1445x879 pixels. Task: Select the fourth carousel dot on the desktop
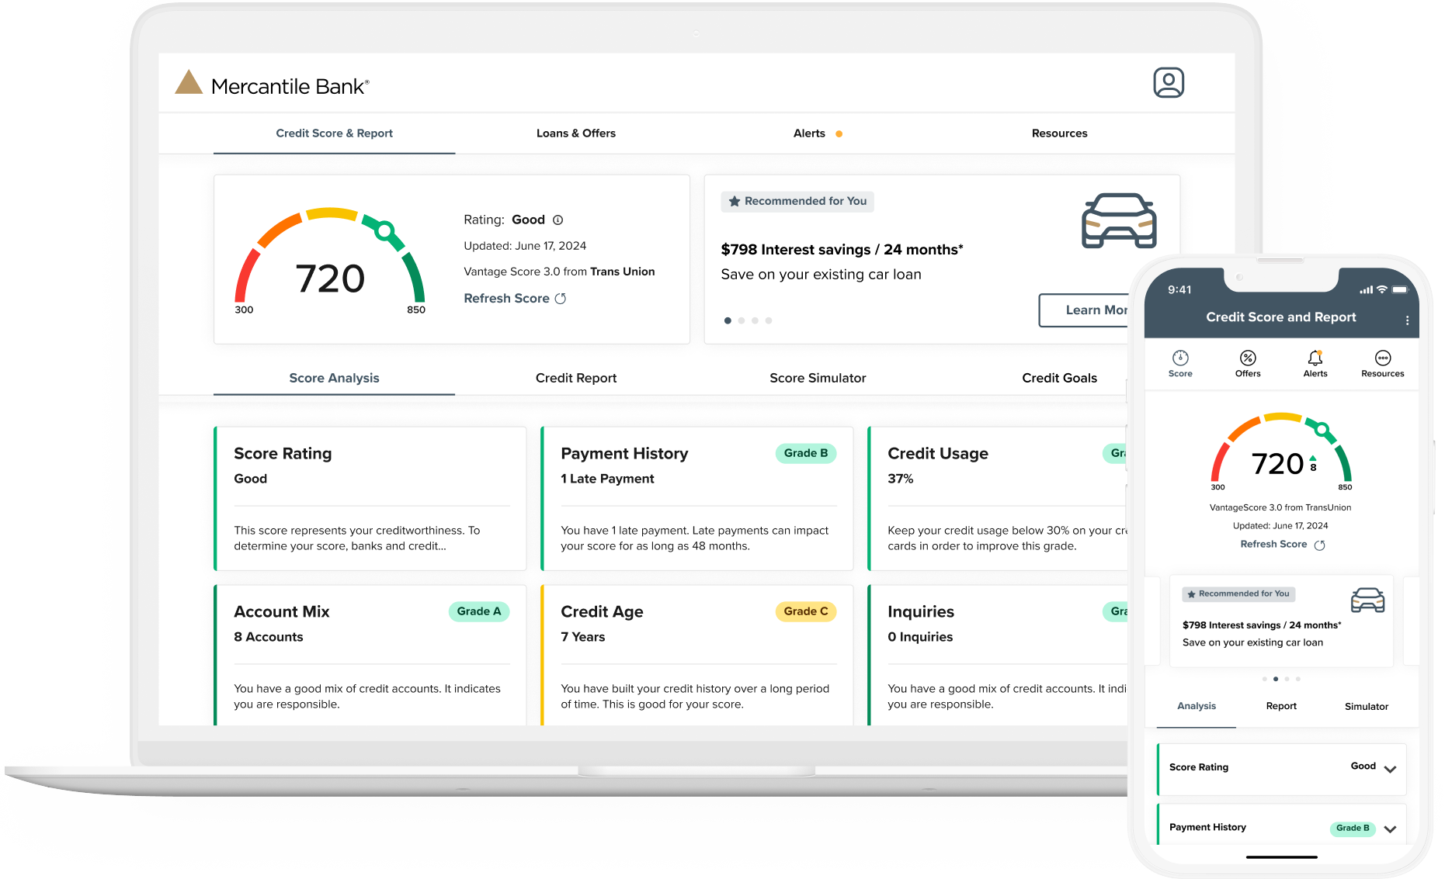pos(769,320)
